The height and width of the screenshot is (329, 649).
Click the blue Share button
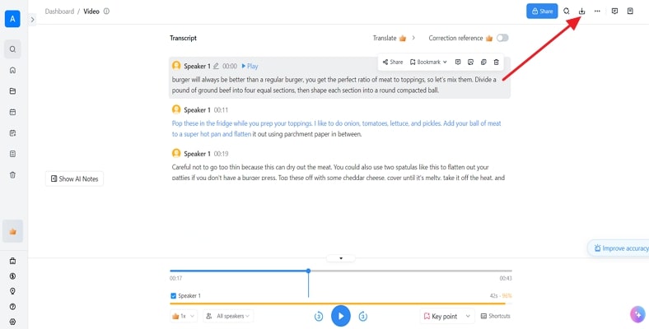pos(541,12)
